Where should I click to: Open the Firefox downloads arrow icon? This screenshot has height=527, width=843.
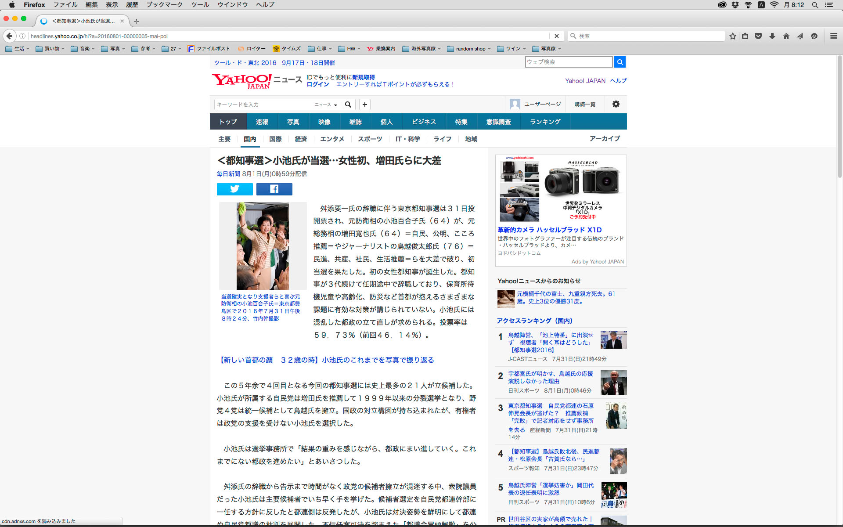(x=772, y=36)
